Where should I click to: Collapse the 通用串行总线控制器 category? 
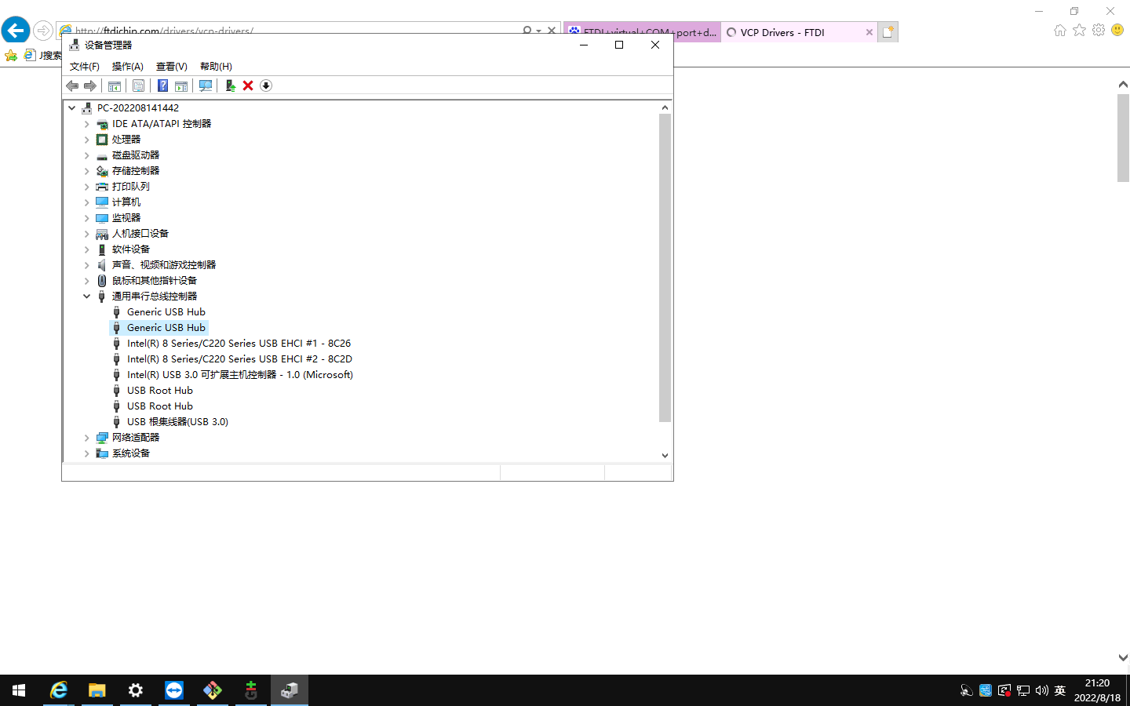[x=87, y=297]
